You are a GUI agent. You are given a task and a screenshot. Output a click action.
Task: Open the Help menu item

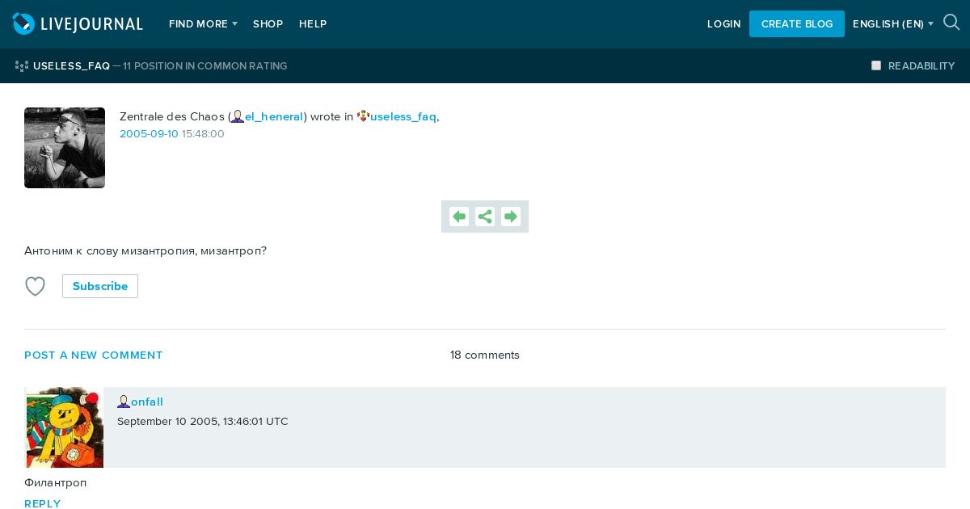click(x=313, y=24)
